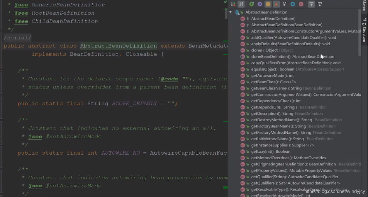This screenshot has height=197, width=368.
Task: Toggle Show Inherited members icon
Action: coord(252,4)
